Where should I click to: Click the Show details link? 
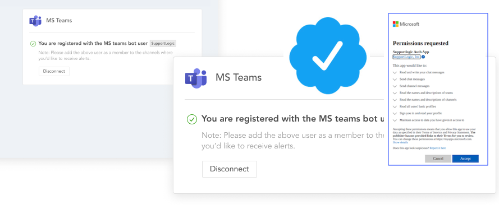pos(400,142)
